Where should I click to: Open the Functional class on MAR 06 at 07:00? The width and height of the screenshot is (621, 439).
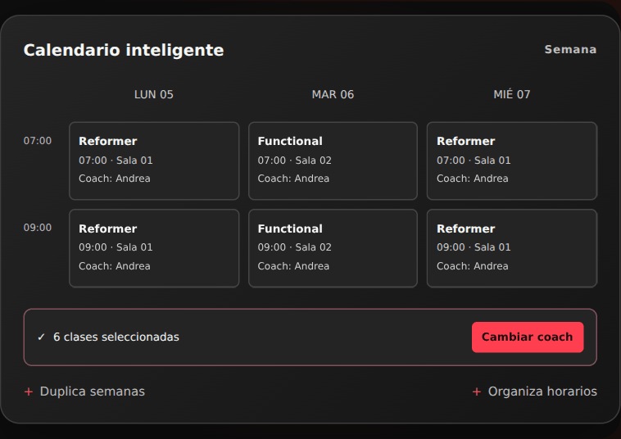[x=333, y=161]
